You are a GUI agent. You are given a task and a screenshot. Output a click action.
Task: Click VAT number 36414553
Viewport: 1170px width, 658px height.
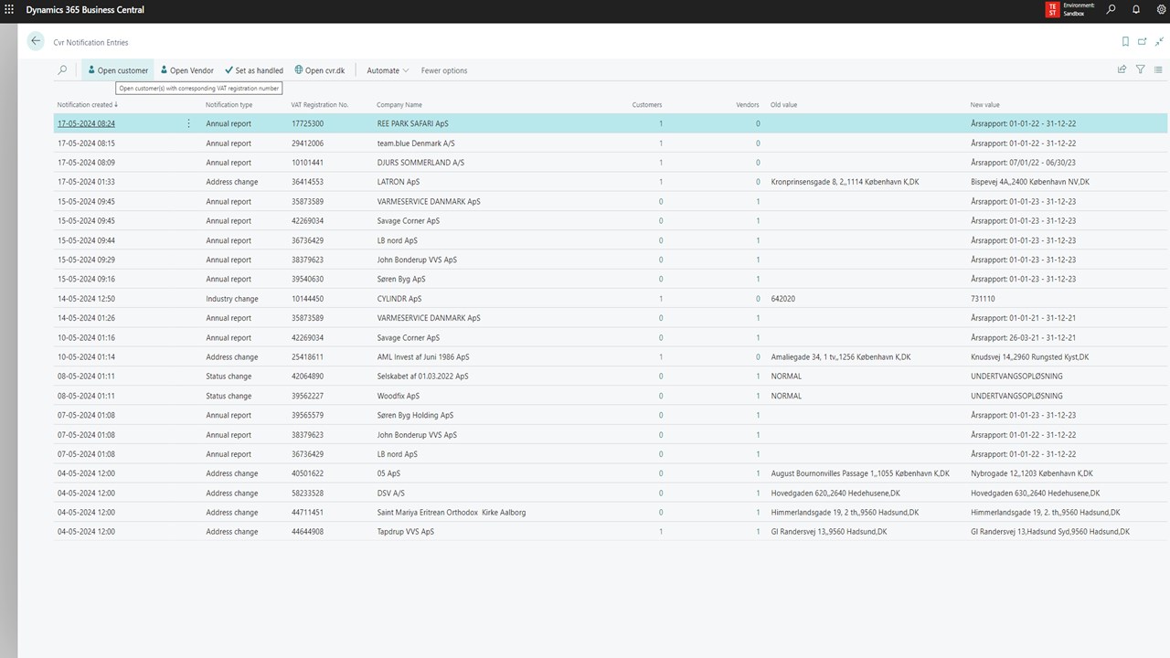click(x=307, y=182)
